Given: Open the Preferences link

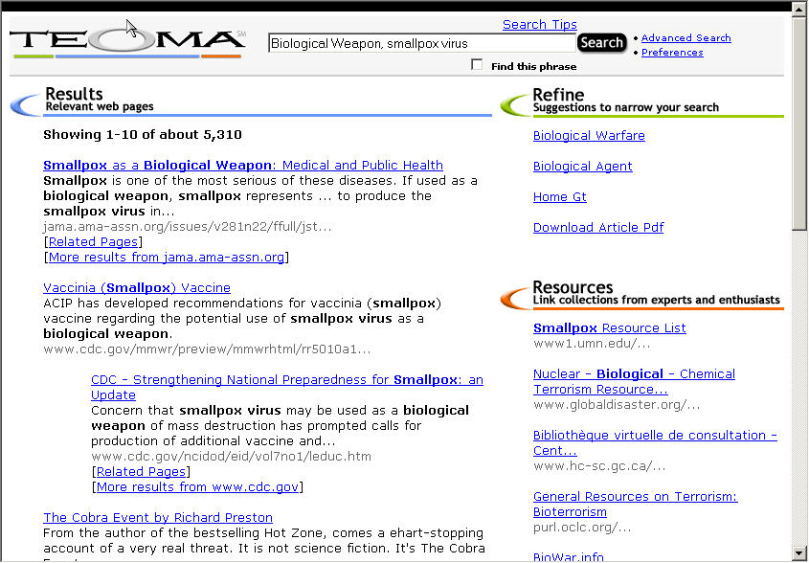Looking at the screenshot, I should [671, 53].
